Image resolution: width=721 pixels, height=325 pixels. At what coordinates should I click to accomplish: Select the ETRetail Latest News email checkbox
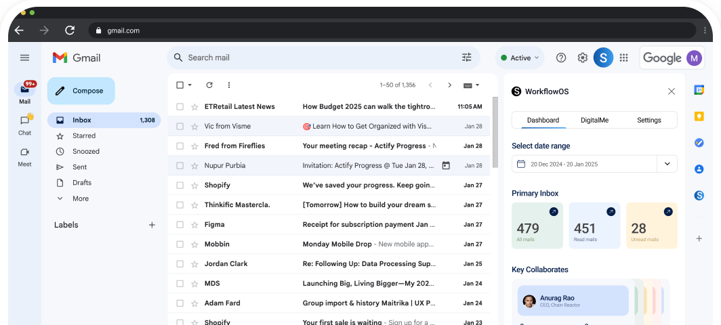click(180, 107)
